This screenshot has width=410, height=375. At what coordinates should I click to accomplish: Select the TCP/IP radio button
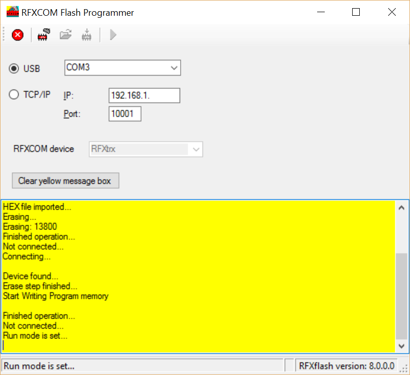pyautogui.click(x=14, y=95)
